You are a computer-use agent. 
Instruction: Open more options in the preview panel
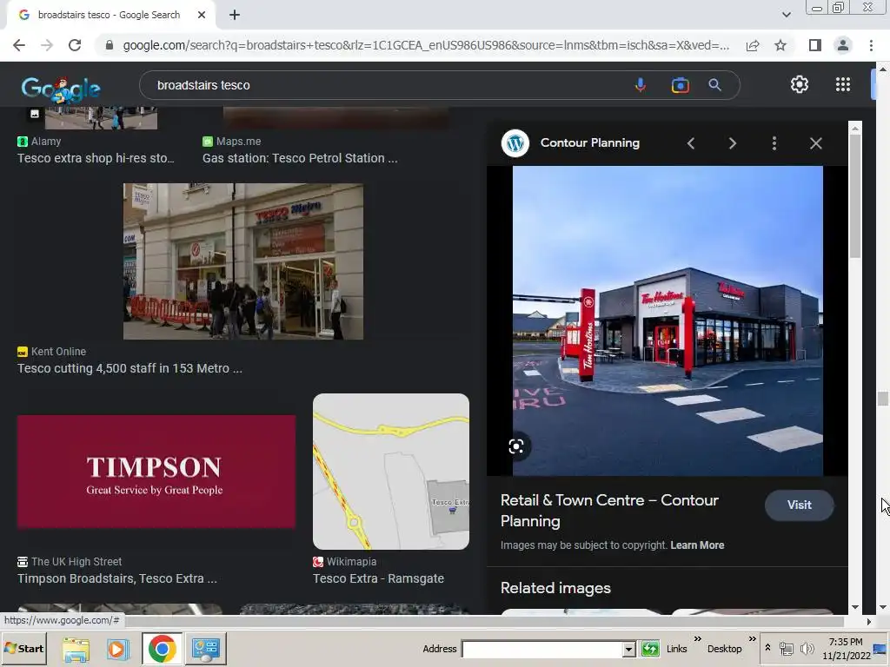[x=774, y=143]
